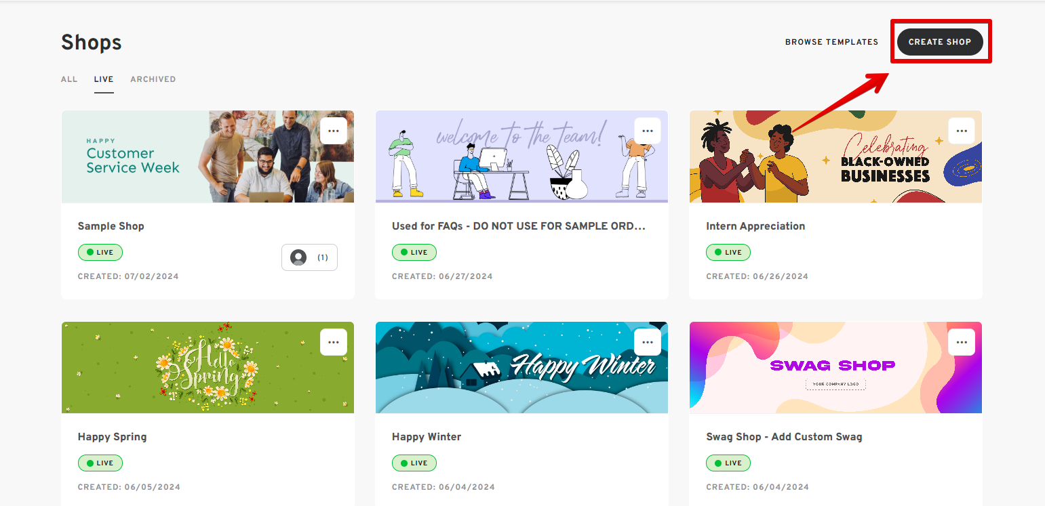Open the BROWSE TEMPLATES link
The width and height of the screenshot is (1045, 506).
(x=831, y=42)
